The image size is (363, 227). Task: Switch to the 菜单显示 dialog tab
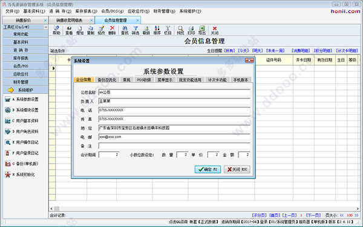pyautogui.click(x=165, y=80)
